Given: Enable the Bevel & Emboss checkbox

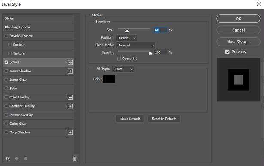Looking at the screenshot, I should [6, 36].
